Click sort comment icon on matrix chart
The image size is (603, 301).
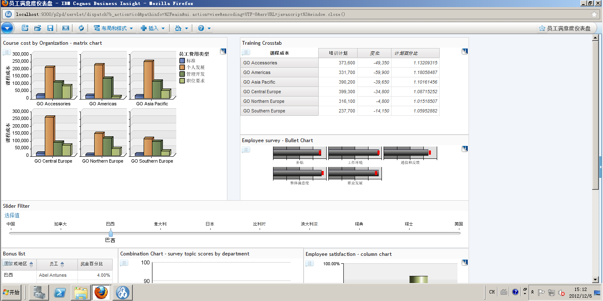click(7, 53)
